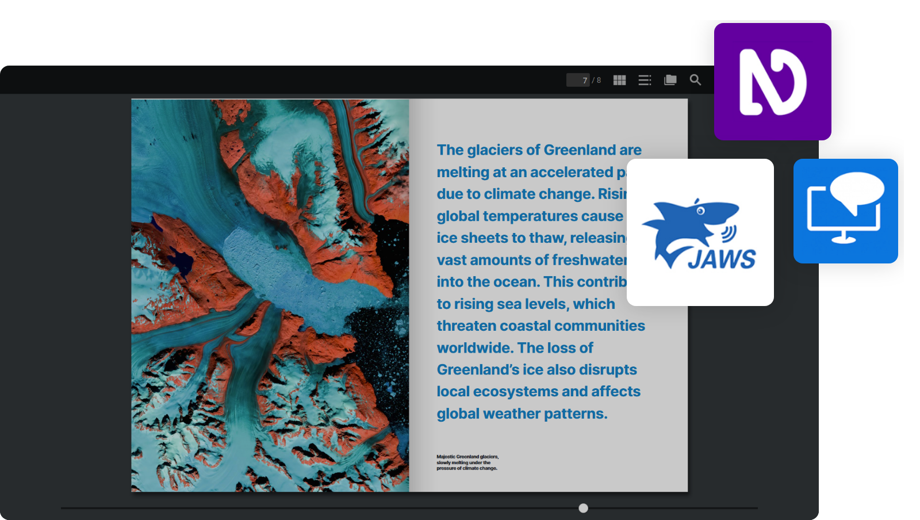The height and width of the screenshot is (520, 920).
Task: Click the search magnifier icon
Action: click(695, 80)
